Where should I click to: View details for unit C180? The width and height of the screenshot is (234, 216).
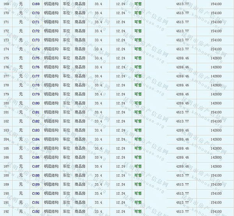pos(36,103)
